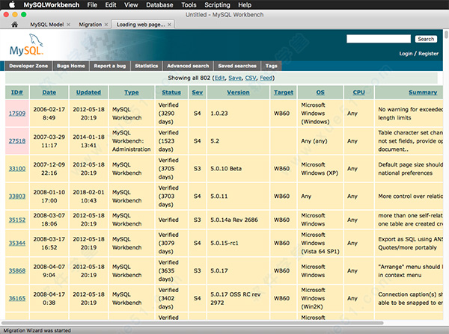This screenshot has height=334, width=449.
Task: Switch to the Migration tab
Action: pos(91,25)
